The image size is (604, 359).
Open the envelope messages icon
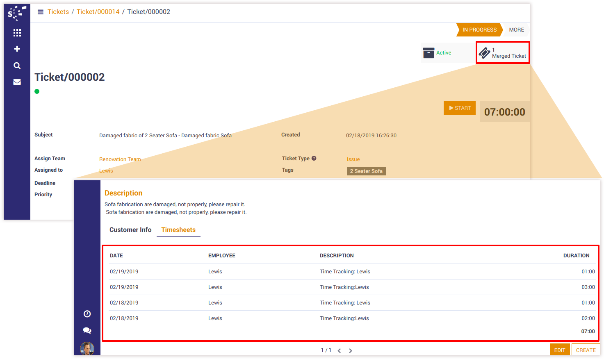coord(17,82)
